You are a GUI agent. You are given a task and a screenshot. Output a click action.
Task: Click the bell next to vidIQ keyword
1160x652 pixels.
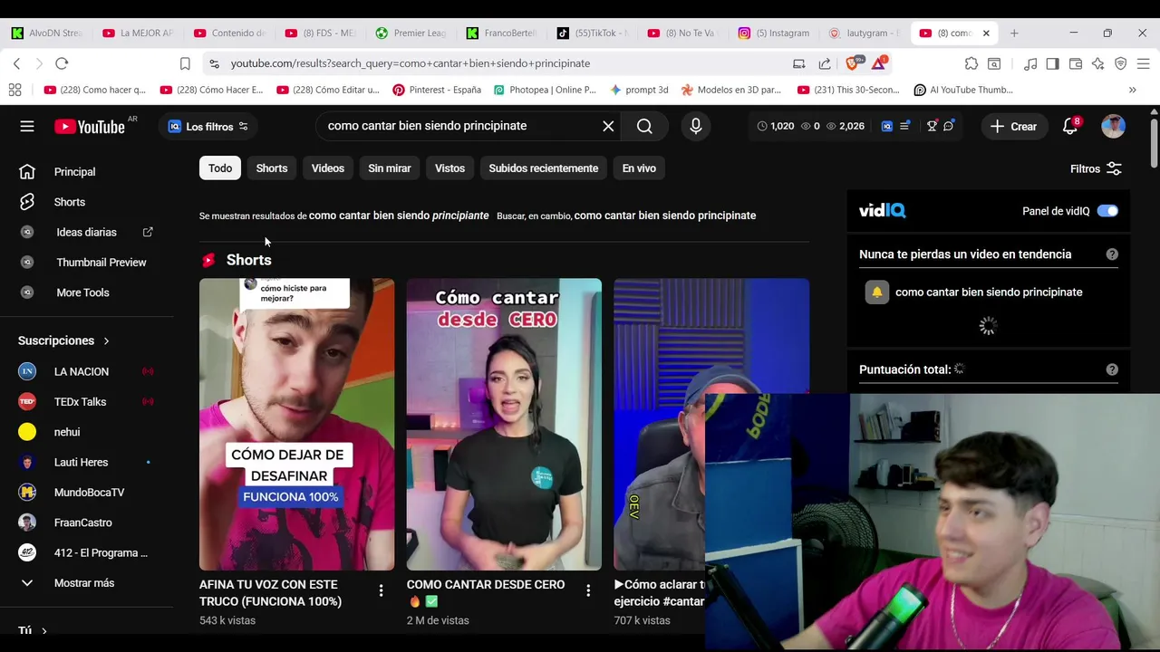point(876,292)
